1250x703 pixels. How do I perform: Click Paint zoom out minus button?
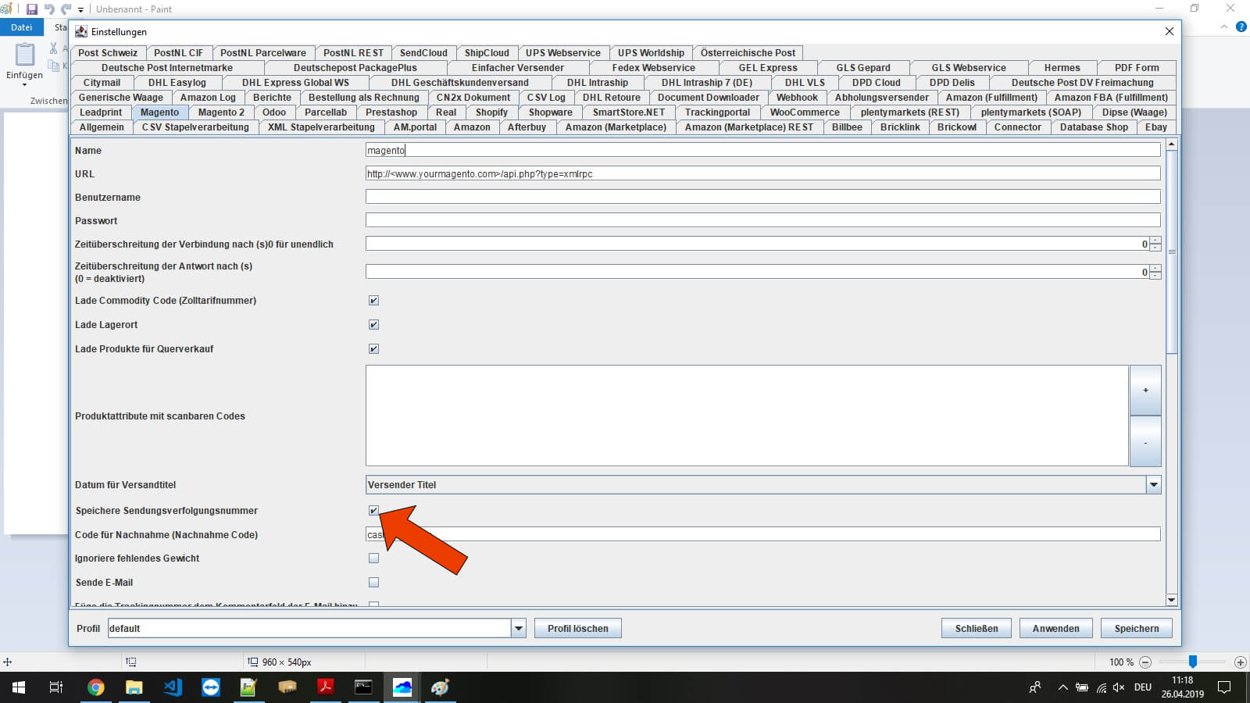pyautogui.click(x=1145, y=662)
